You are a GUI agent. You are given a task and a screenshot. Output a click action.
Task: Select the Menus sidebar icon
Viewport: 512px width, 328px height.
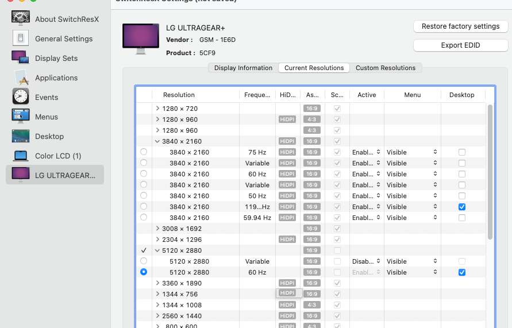[x=21, y=116]
